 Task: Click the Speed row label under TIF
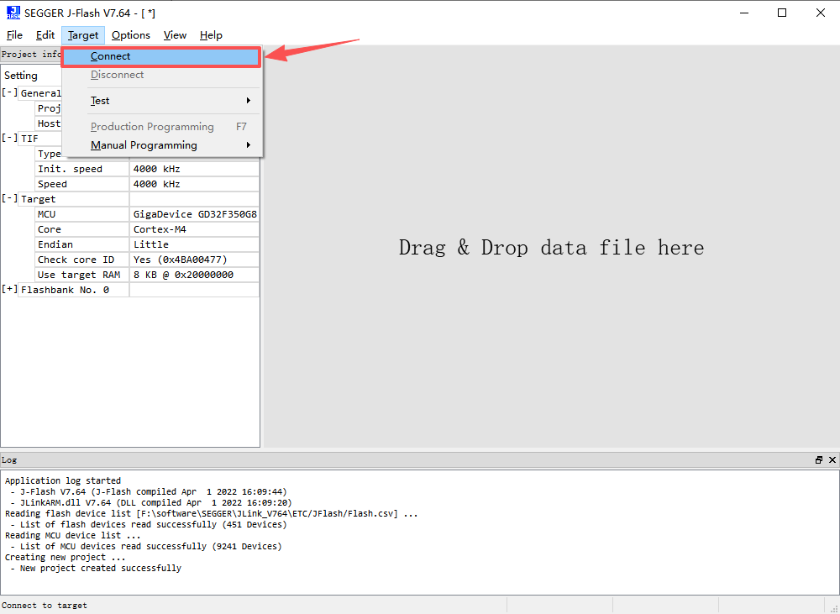82,184
